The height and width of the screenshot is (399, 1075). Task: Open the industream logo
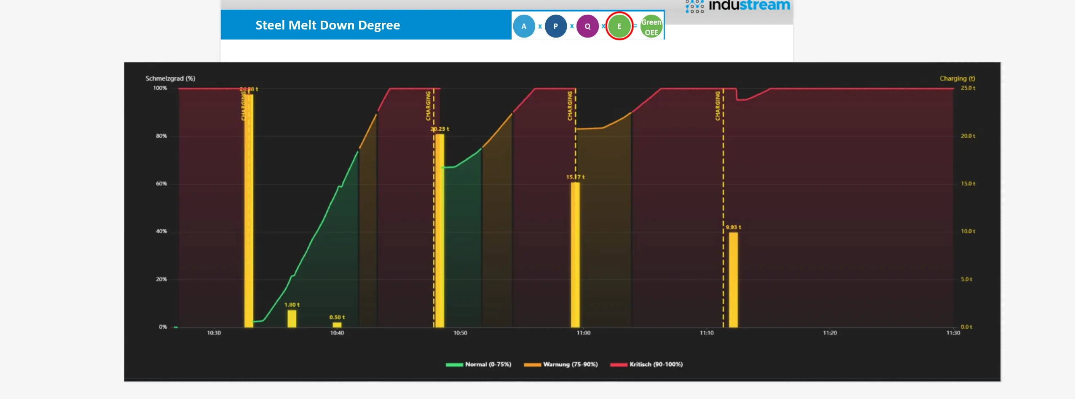(749, 5)
